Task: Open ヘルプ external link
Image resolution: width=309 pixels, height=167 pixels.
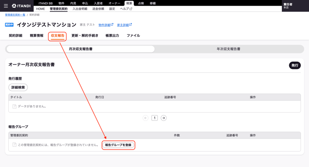Action: coord(126,9)
